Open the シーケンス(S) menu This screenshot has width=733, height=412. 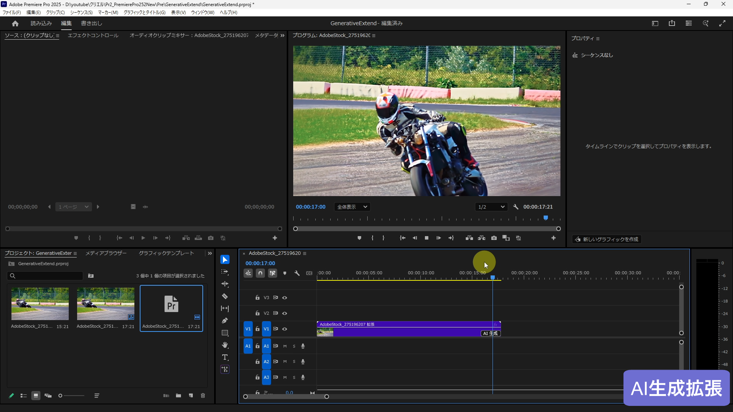(x=81, y=13)
